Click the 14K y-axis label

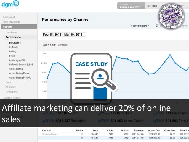pyautogui.click(x=45, y=53)
